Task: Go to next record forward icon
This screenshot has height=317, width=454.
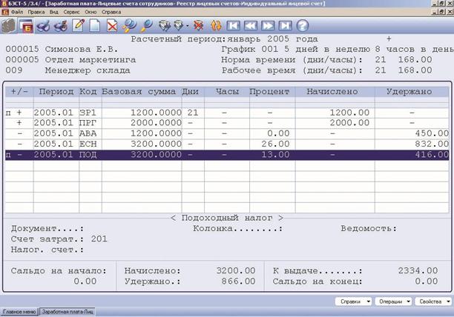Action: pos(268,26)
